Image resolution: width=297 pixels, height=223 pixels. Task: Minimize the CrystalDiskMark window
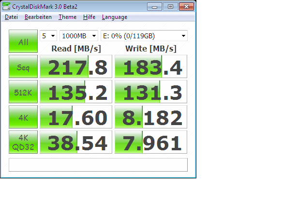pyautogui.click(x=155, y=7)
